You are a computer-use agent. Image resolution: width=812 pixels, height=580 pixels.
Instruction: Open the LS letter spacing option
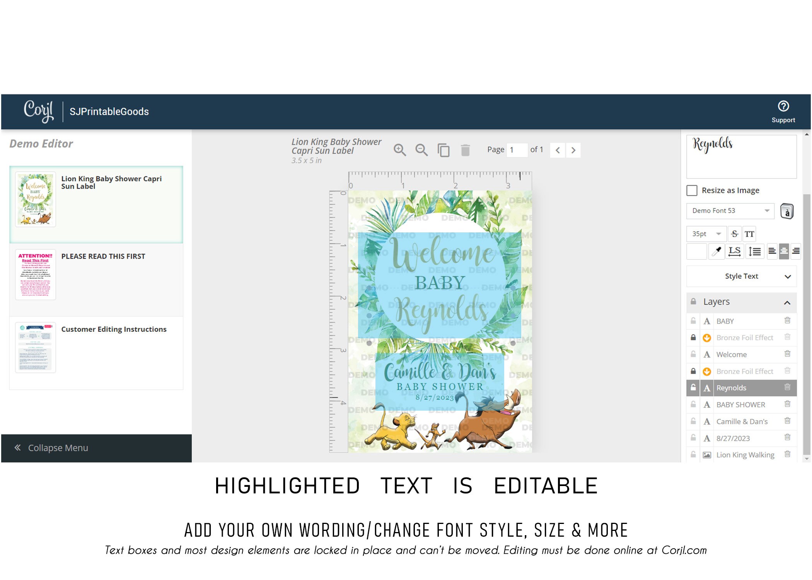[x=735, y=251]
